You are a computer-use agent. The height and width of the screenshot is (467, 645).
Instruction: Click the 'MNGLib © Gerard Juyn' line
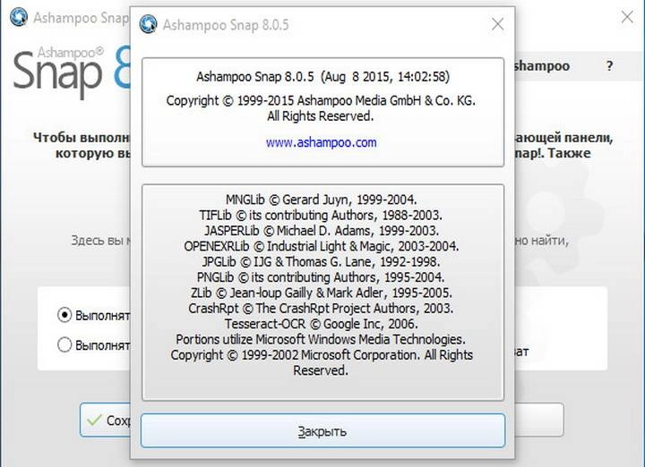pos(322,200)
